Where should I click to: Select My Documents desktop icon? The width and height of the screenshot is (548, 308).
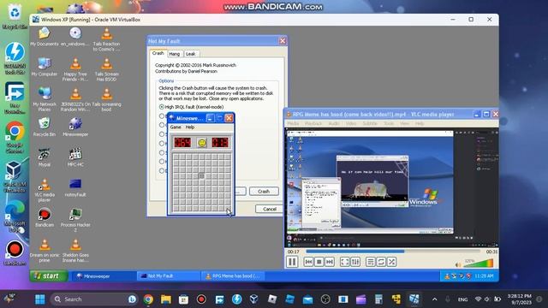coord(44,37)
